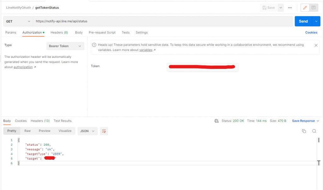Image resolution: width=323 pixels, height=190 pixels.
Task: Click the response vertical scrollbar
Action: pyautogui.click(x=319, y=152)
